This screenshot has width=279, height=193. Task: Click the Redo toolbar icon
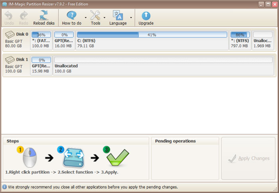(24, 16)
